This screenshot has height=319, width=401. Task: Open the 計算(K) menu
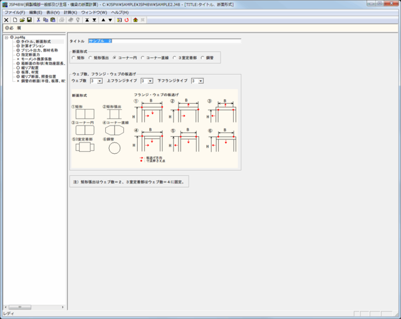[x=70, y=12]
